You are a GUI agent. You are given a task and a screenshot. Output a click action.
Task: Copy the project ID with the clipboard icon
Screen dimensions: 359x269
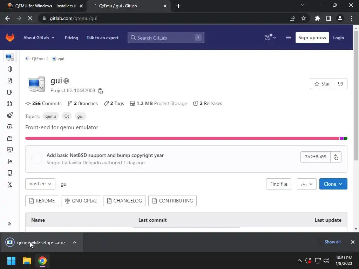[x=101, y=91]
